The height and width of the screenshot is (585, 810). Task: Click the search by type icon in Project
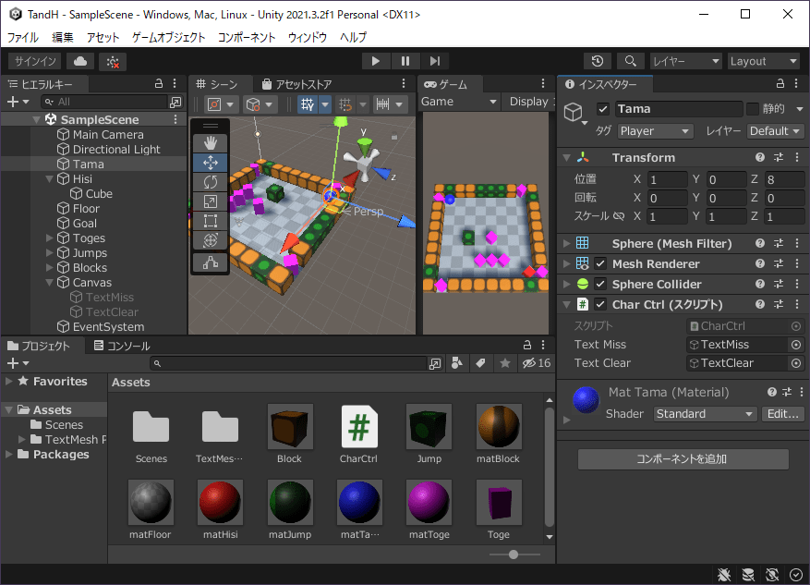click(x=456, y=363)
